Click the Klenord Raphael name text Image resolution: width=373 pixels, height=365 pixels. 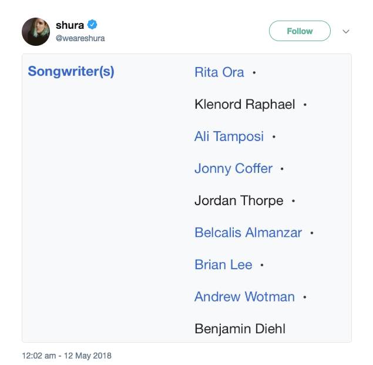(x=244, y=105)
